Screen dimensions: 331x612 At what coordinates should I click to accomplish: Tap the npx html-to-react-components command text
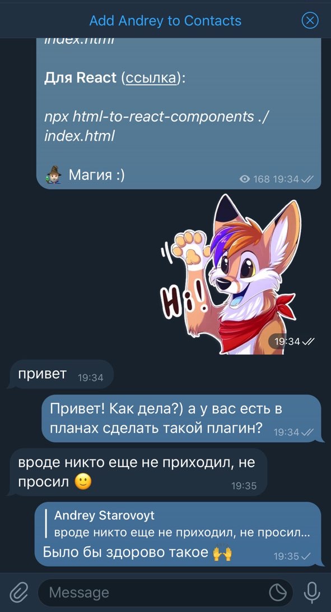tap(155, 126)
